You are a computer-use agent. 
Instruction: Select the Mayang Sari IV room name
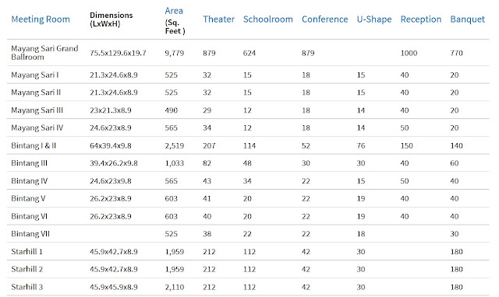pyautogui.click(x=37, y=128)
